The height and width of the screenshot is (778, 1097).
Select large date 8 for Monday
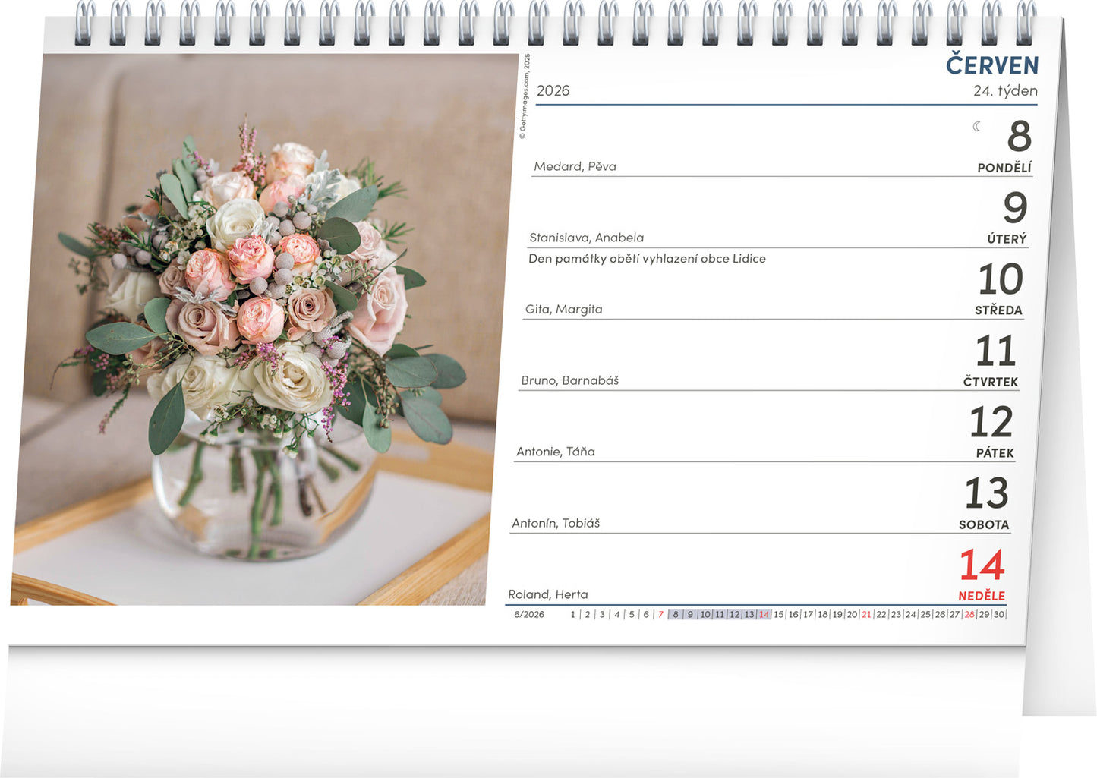pyautogui.click(x=1019, y=137)
